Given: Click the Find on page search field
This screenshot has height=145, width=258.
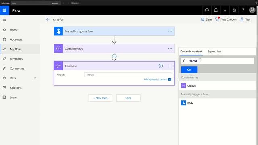Looking at the screenshot, I should click(31, 3).
